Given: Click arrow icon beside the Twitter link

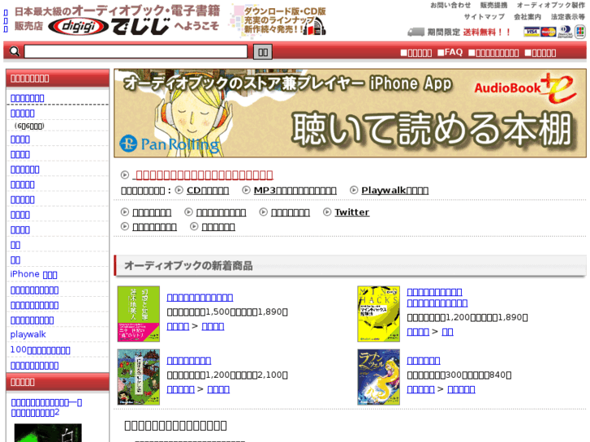Looking at the screenshot, I should (x=327, y=212).
